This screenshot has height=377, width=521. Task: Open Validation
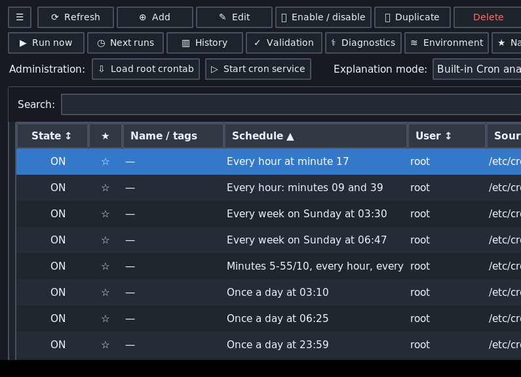point(284,43)
